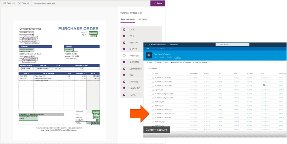Image resolution: width=287 pixels, height=144 pixels.
Task: Open 06.21.19_PurchaseOrder_TCS document
Action: click(163, 78)
